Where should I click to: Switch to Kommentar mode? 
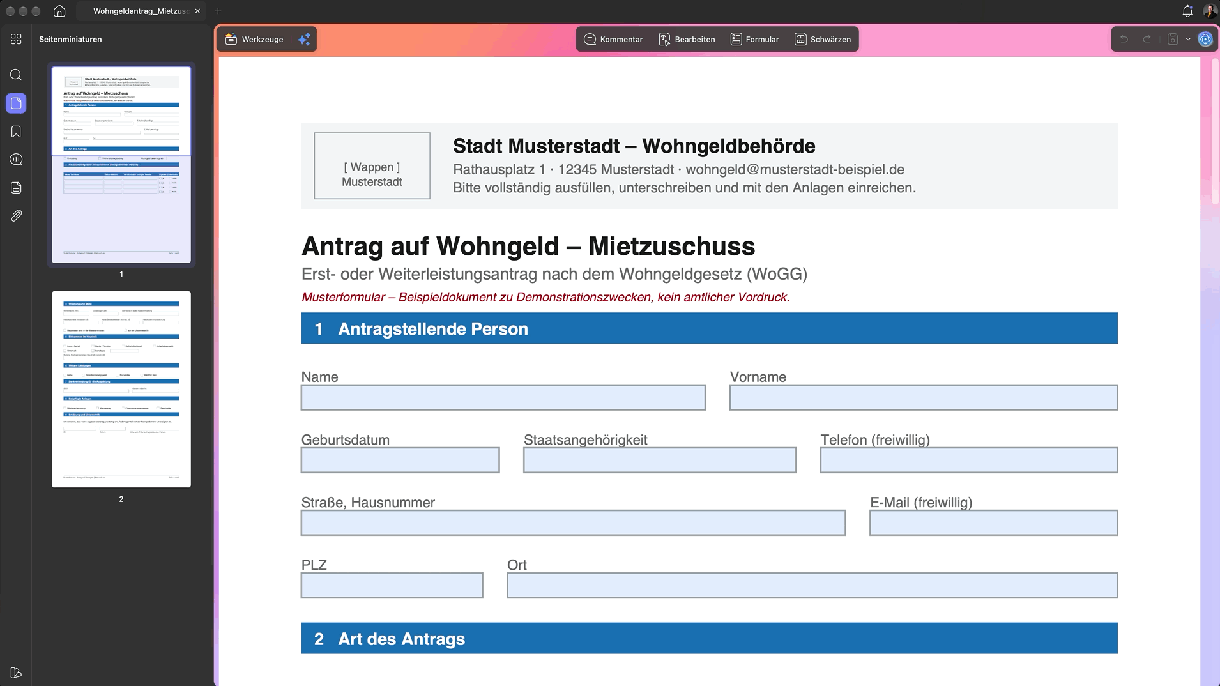point(613,40)
